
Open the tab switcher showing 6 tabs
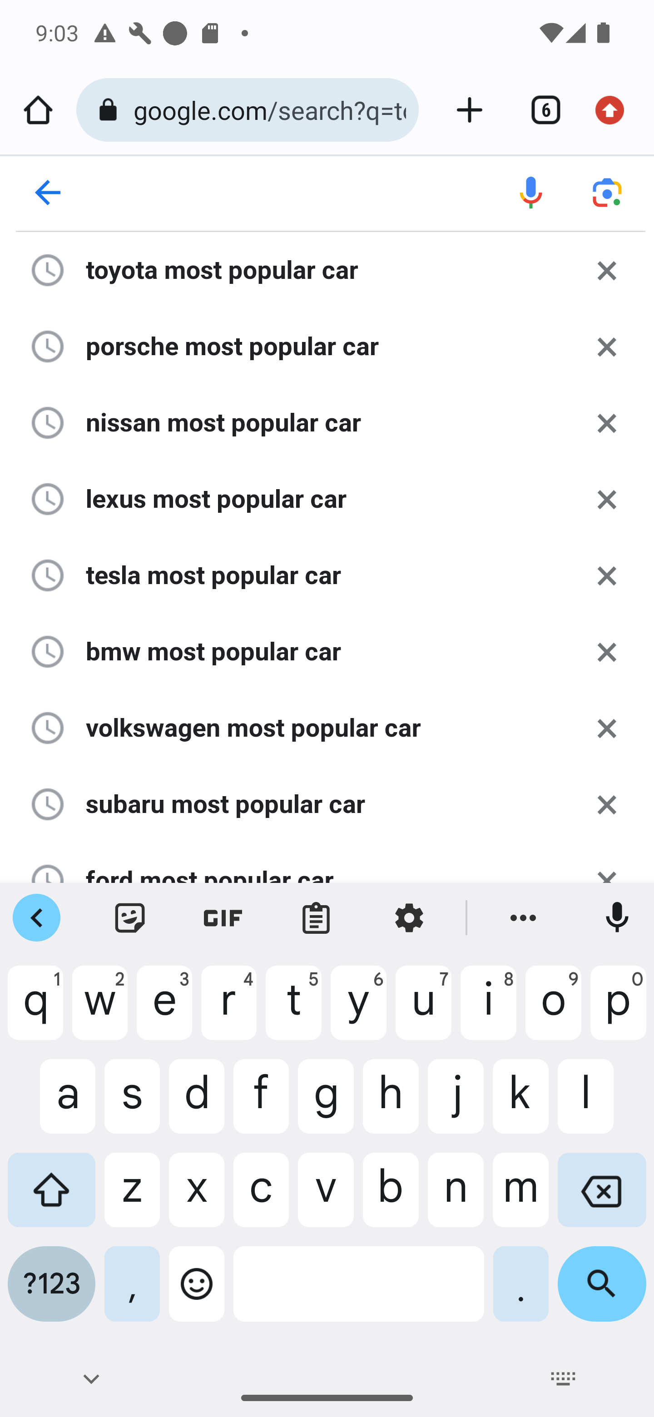(x=545, y=110)
